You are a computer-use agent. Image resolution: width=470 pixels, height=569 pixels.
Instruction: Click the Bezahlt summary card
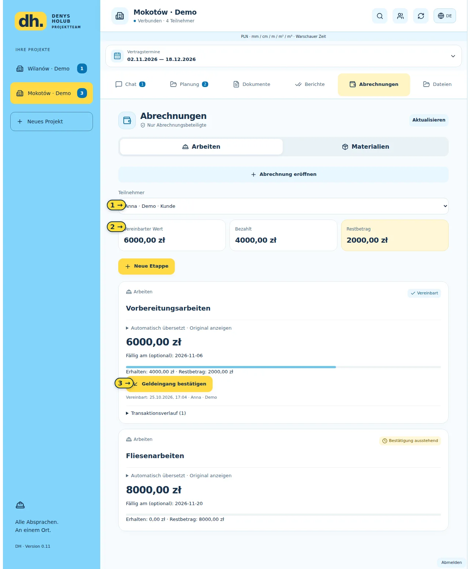(x=283, y=235)
